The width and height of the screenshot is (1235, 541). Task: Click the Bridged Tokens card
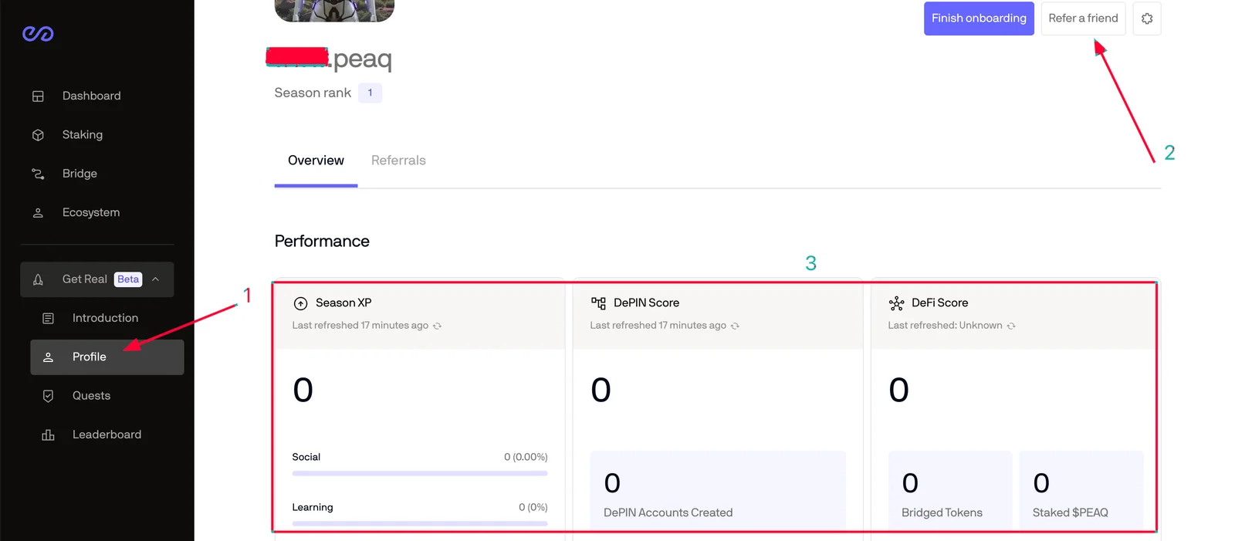click(x=950, y=491)
